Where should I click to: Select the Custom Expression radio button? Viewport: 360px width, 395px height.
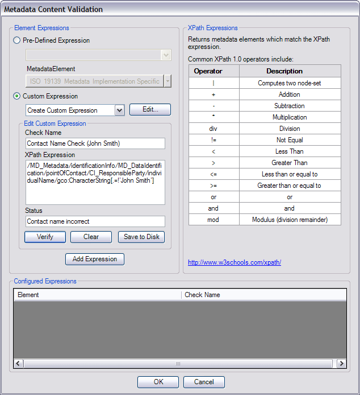tap(17, 96)
